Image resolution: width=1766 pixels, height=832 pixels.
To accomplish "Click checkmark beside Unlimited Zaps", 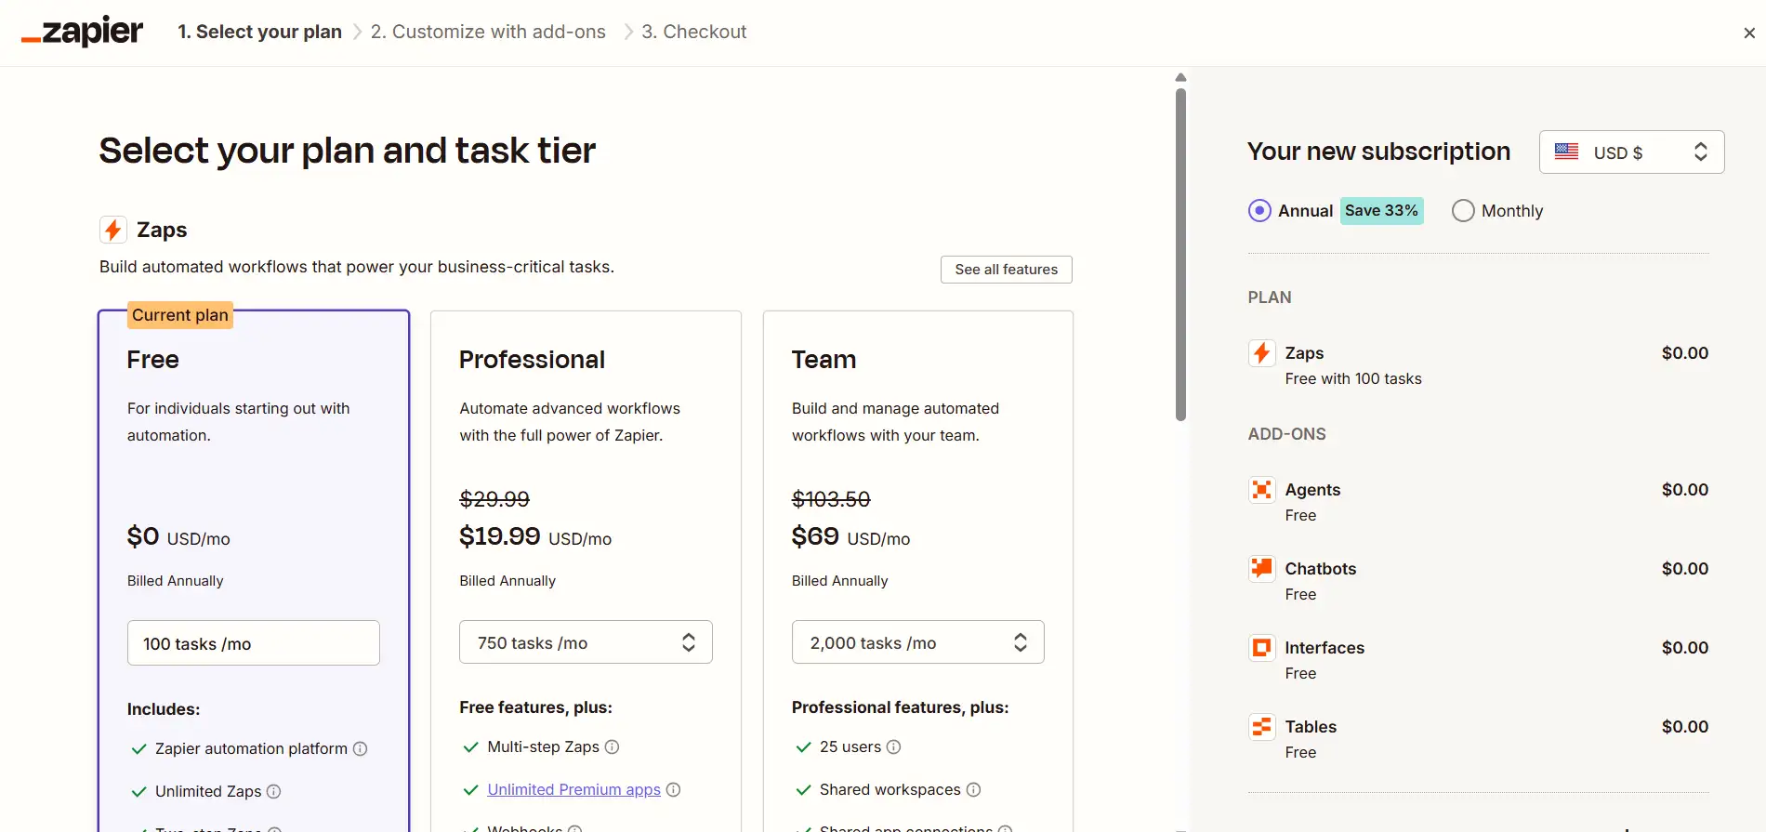I will point(138,791).
